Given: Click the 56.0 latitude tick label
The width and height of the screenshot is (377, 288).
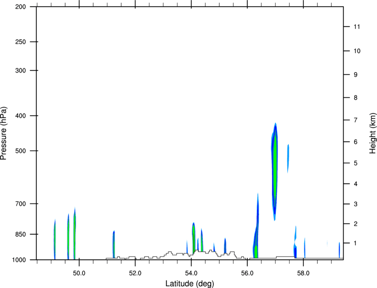Looking at the screenshot, I should [x=247, y=273].
